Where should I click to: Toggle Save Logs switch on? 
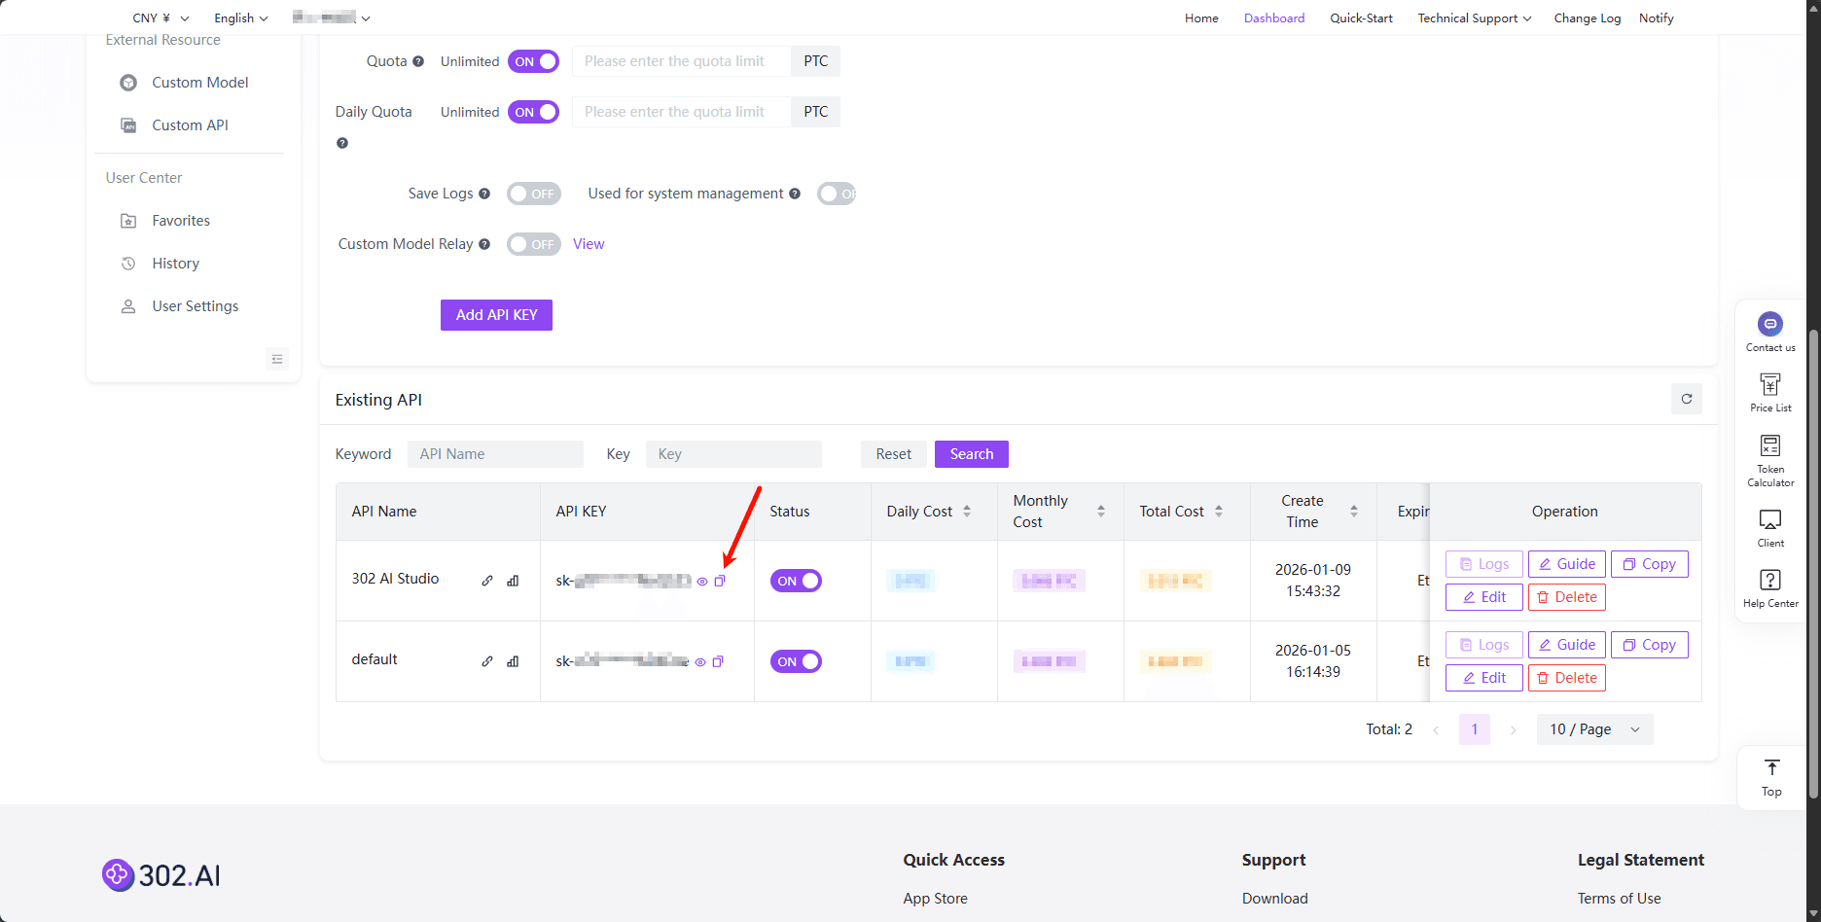point(533,194)
